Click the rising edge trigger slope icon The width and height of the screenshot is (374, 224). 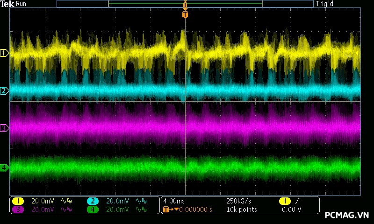pos(298,201)
